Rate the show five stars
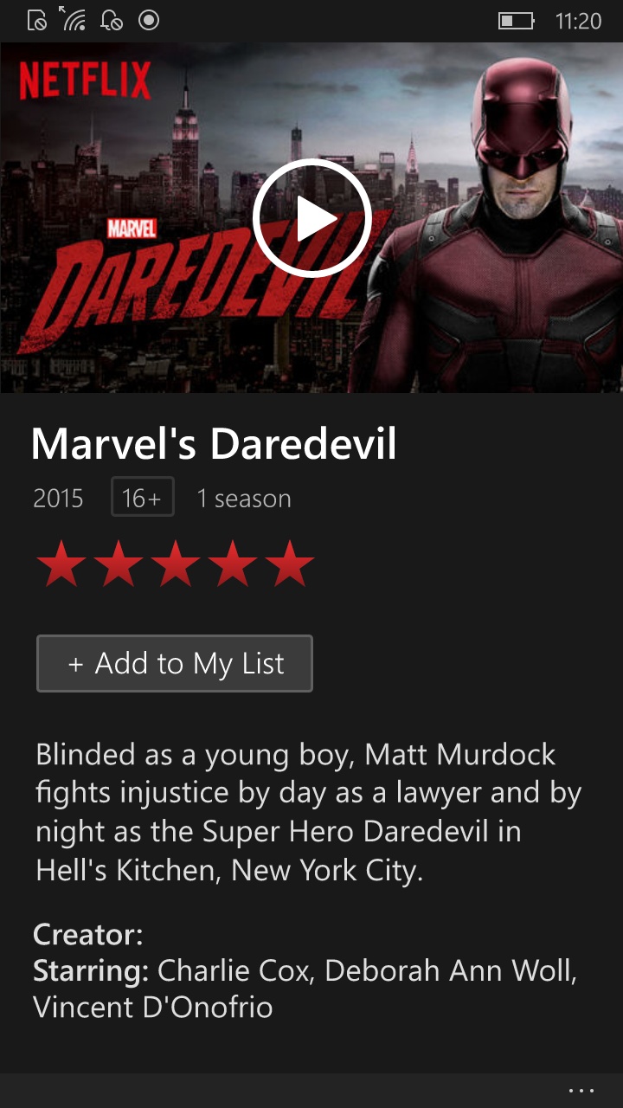 click(x=290, y=563)
